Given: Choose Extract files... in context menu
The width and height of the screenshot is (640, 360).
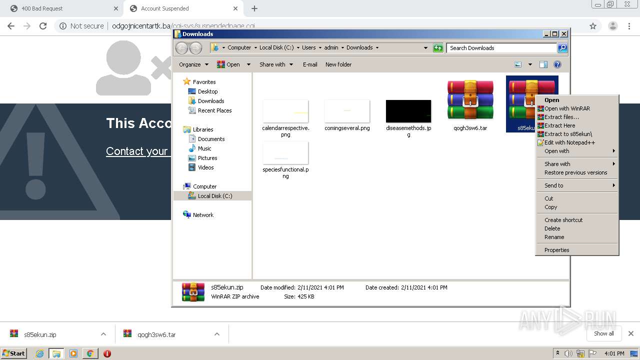Looking at the screenshot, I should point(577,117).
